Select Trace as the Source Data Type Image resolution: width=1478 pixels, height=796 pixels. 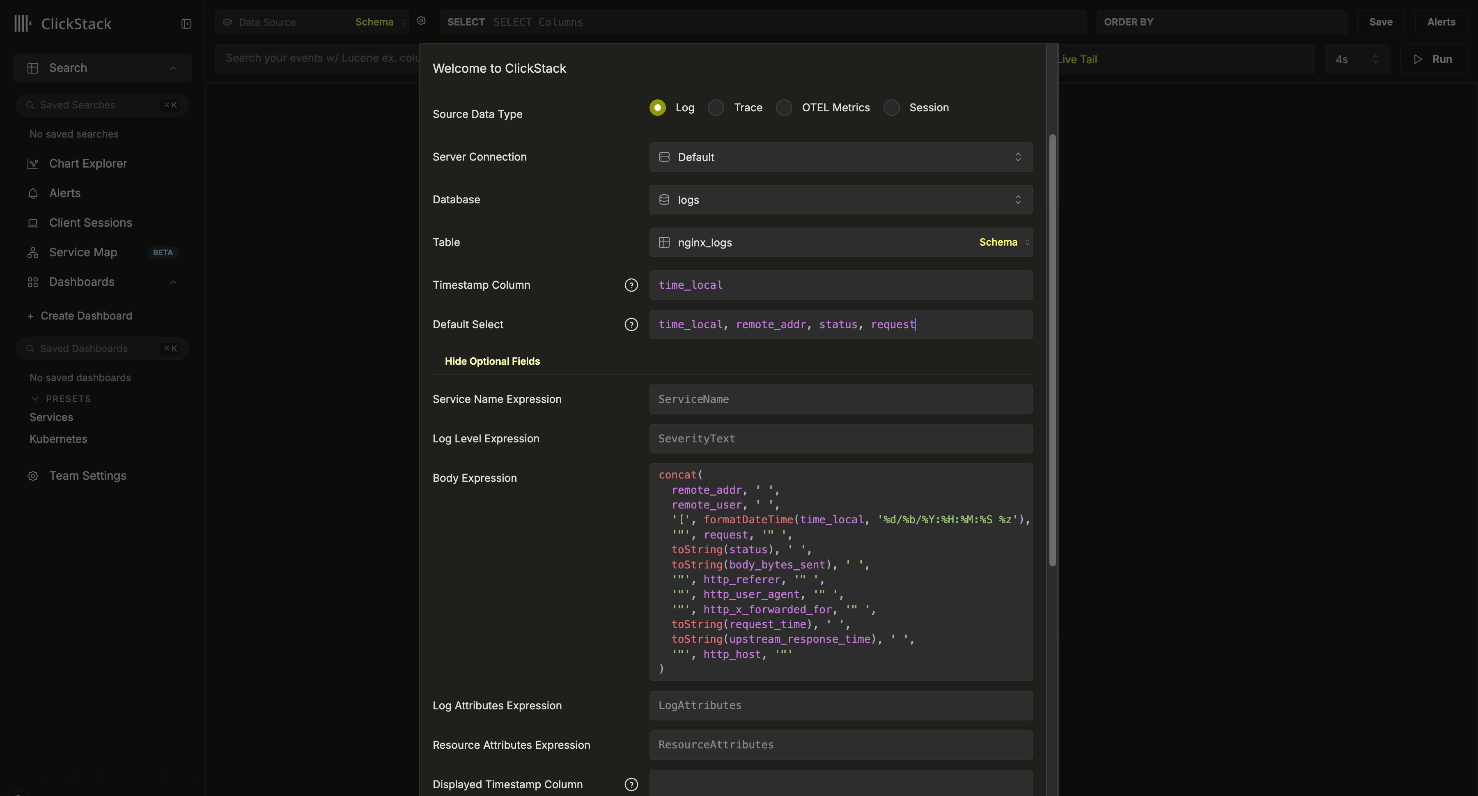tap(716, 107)
